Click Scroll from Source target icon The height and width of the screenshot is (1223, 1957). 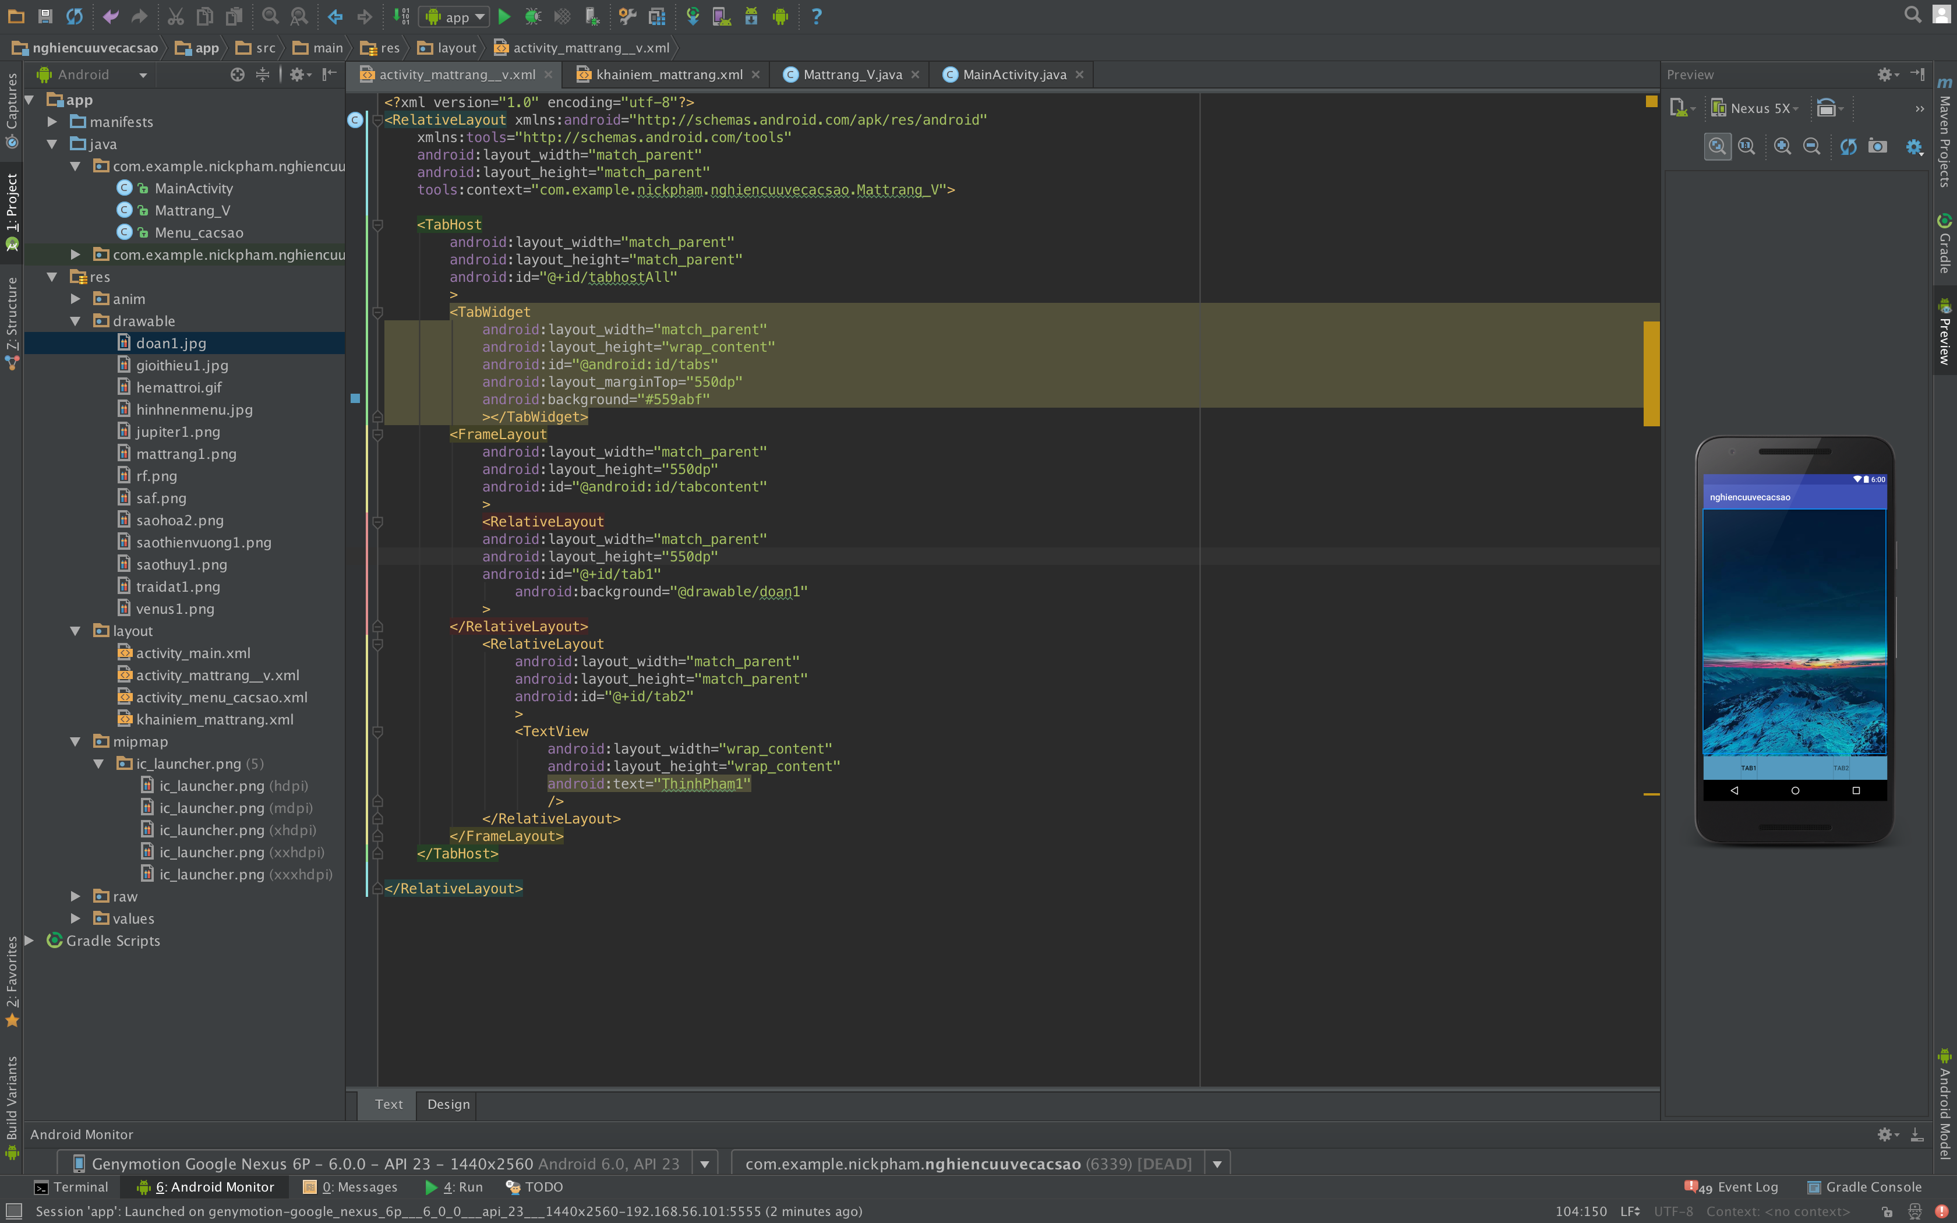click(237, 75)
